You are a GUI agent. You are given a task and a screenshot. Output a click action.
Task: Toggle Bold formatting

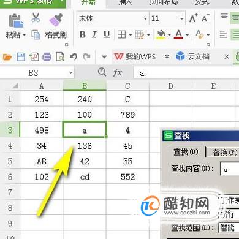click(x=83, y=35)
